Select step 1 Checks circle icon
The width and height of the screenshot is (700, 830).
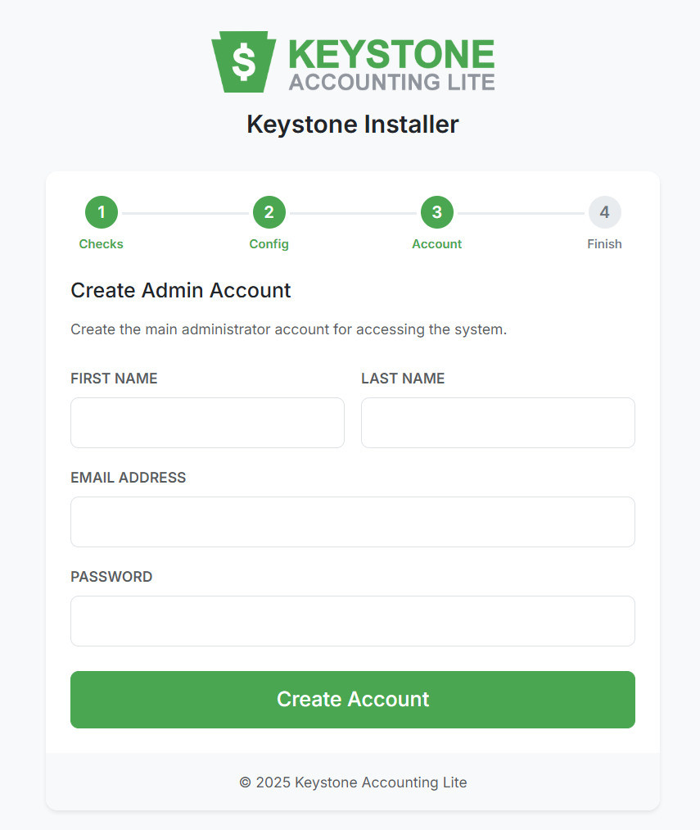point(101,211)
